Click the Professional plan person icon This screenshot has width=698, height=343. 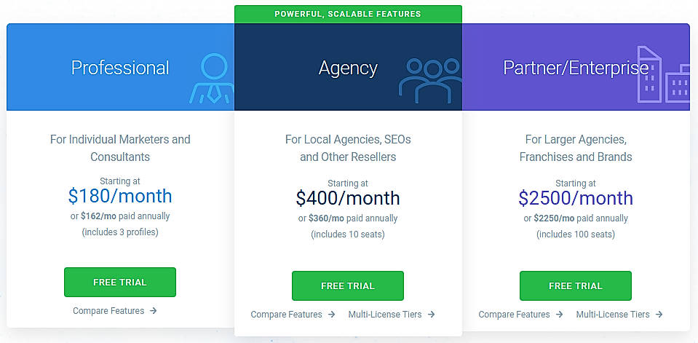[x=212, y=78]
